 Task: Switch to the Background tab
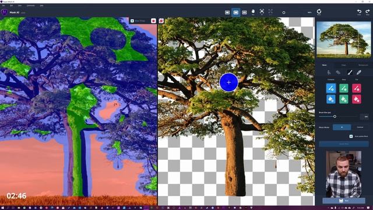(x=363, y=65)
